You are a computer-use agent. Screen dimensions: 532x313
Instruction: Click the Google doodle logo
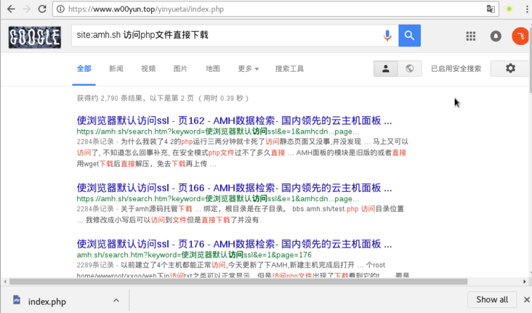35,37
